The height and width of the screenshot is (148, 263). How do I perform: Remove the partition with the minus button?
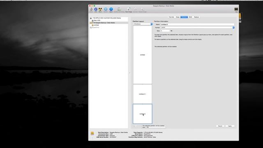pos(136,126)
